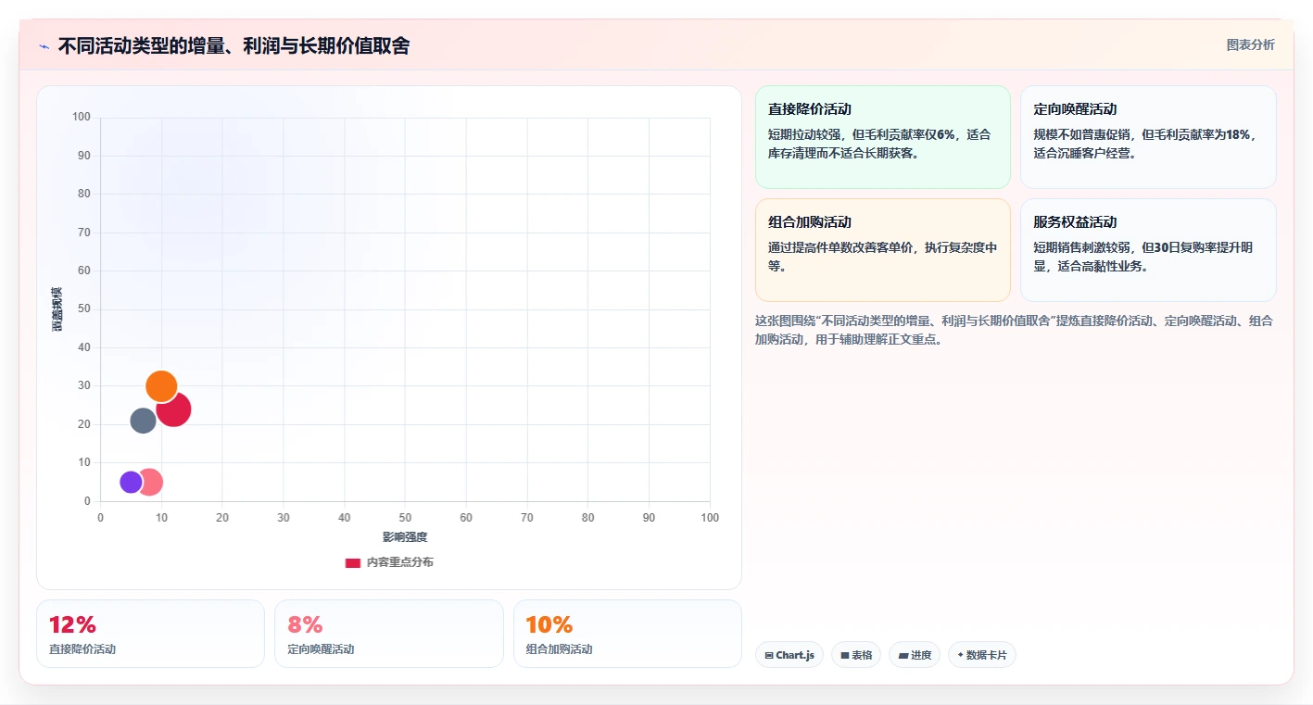Click the 内容重点分布 legend text

point(399,562)
